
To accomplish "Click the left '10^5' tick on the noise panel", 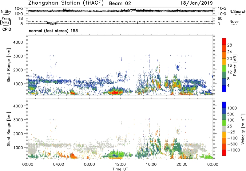I will (19, 8).
